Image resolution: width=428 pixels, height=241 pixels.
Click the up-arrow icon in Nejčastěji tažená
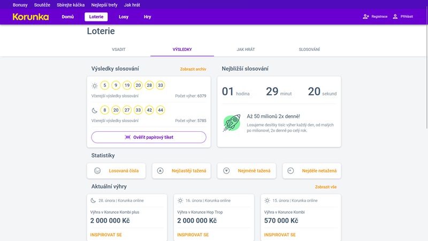click(x=160, y=171)
